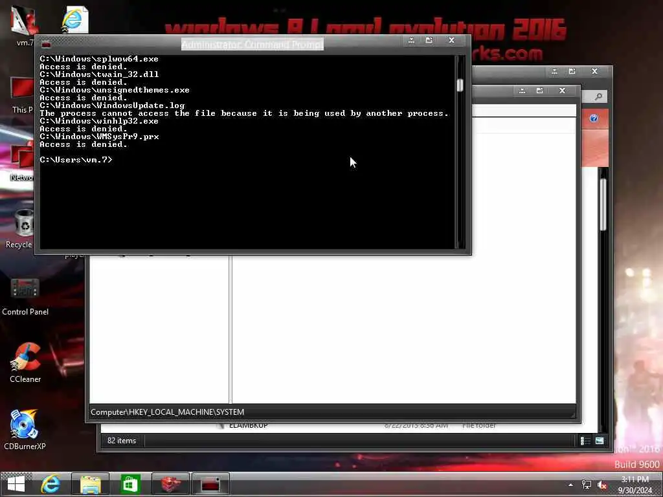Switch to Command Prompt taskbar button

pyautogui.click(x=210, y=484)
